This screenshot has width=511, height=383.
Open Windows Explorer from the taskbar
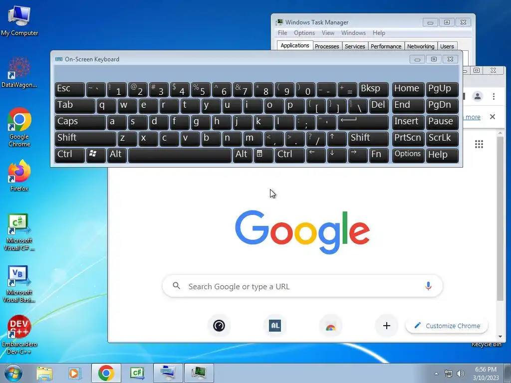(x=44, y=373)
